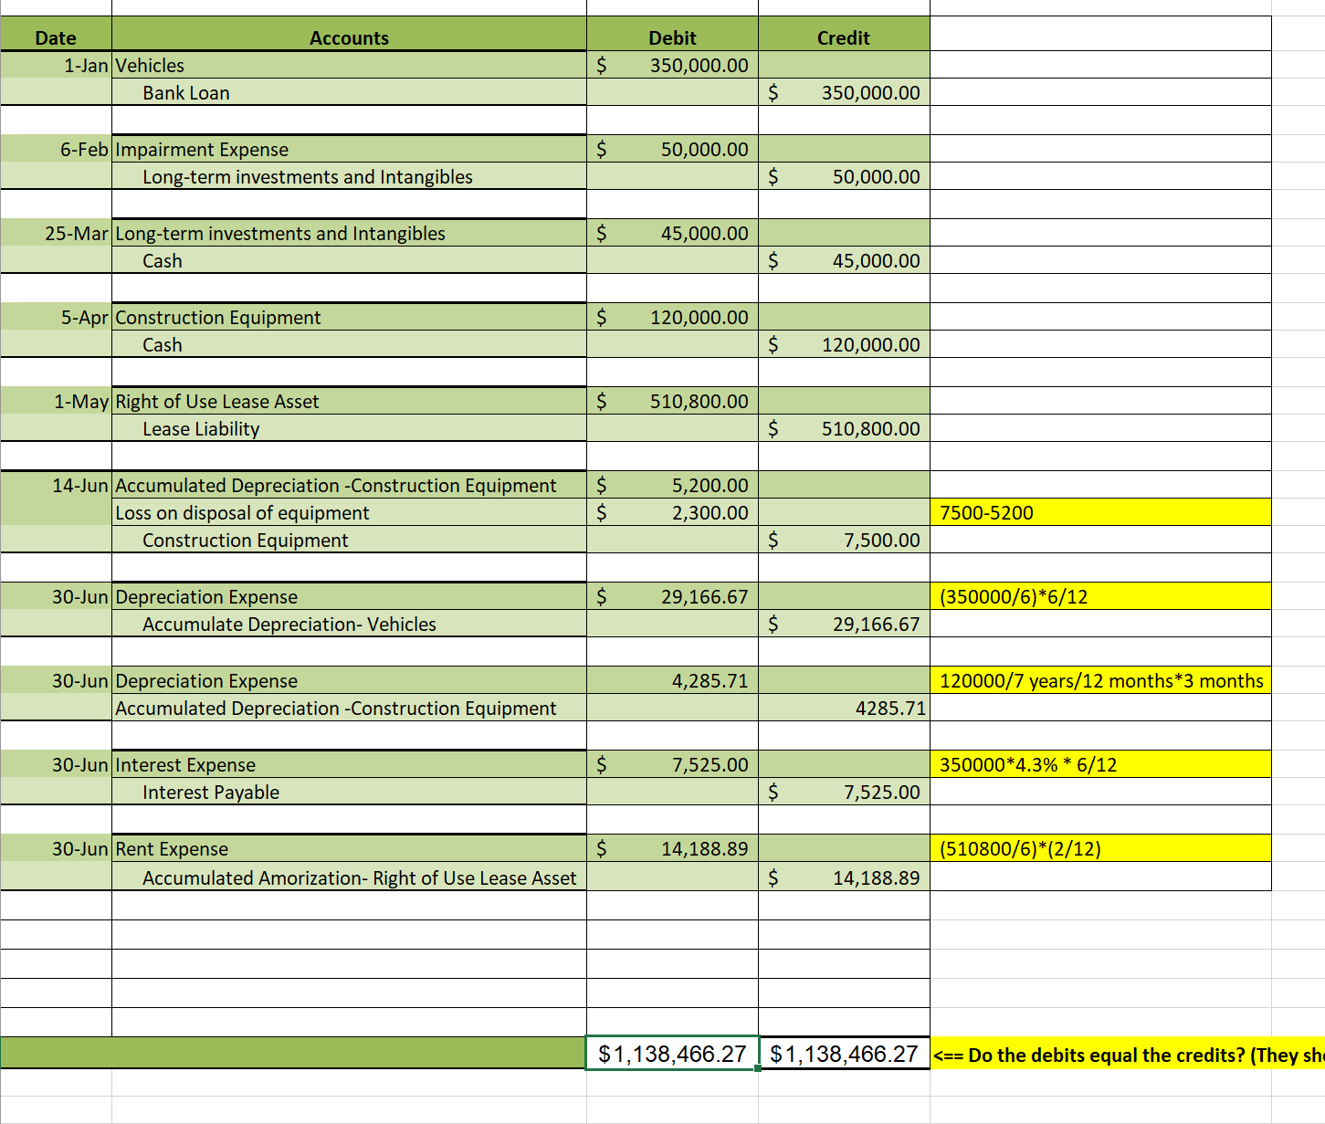The height and width of the screenshot is (1124, 1325).
Task: Click Loss on disposal of equipment cell
Action: point(349,512)
